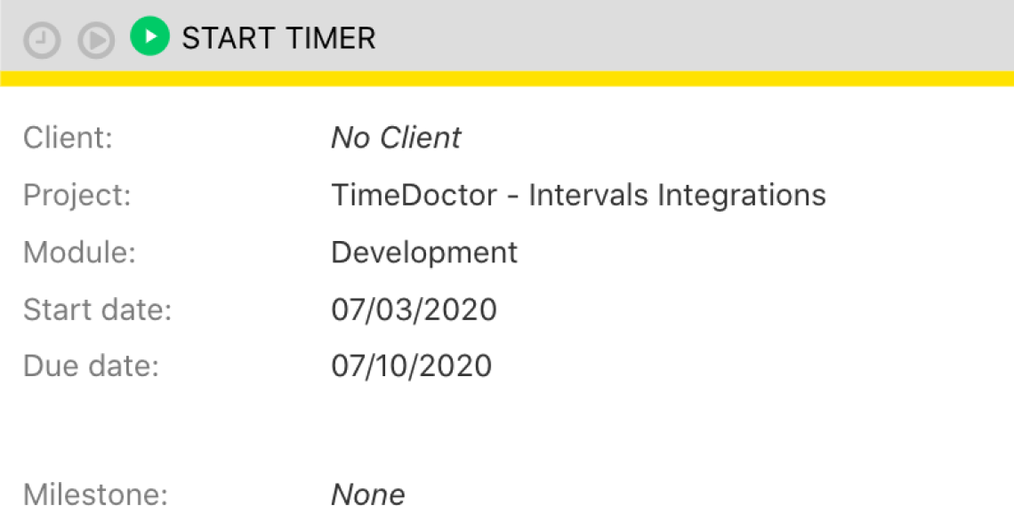The width and height of the screenshot is (1014, 530).
Task: Select the Milestone None value
Action: click(368, 495)
